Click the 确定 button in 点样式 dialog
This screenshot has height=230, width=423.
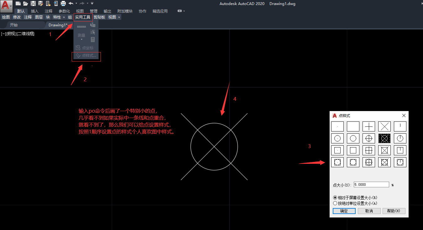point(344,211)
